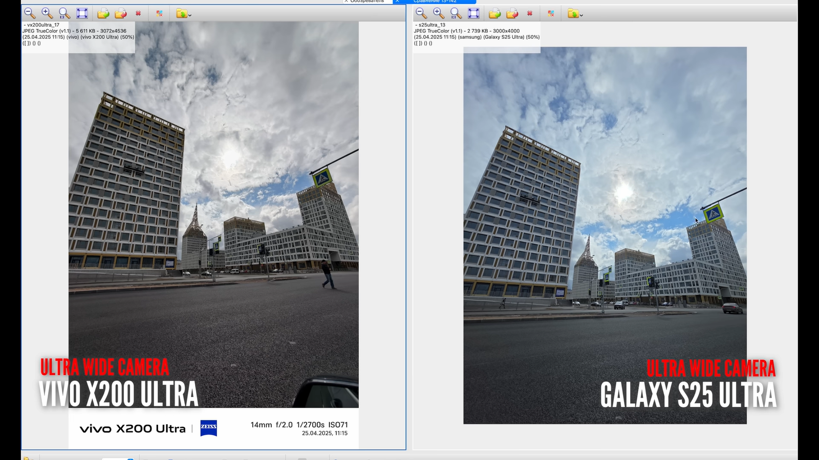Image resolution: width=819 pixels, height=460 pixels.
Task: Delete the s25ultra_13 image with red X
Action: click(530, 13)
